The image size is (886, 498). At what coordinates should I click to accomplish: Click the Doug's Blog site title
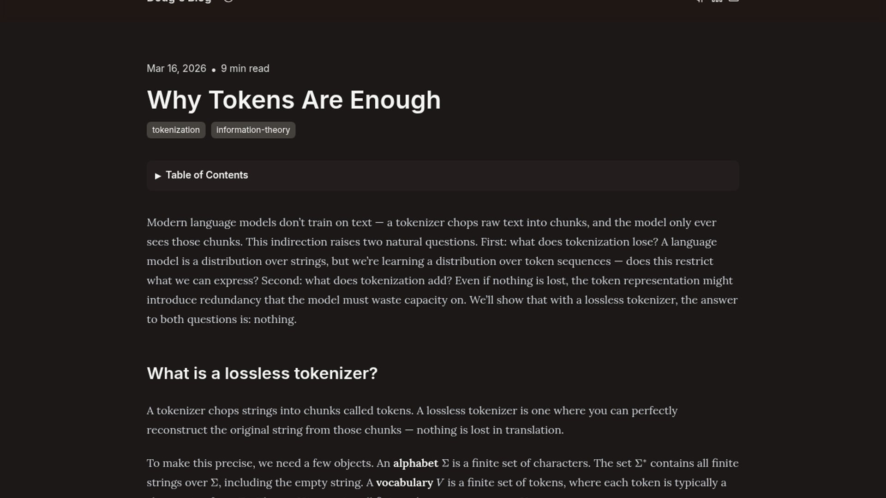(x=179, y=1)
